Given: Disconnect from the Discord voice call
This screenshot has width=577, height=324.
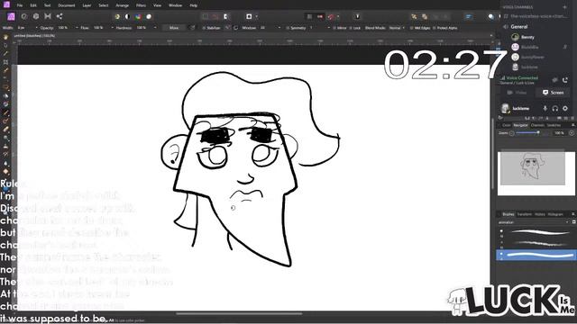Looking at the screenshot, I should pos(565,80).
